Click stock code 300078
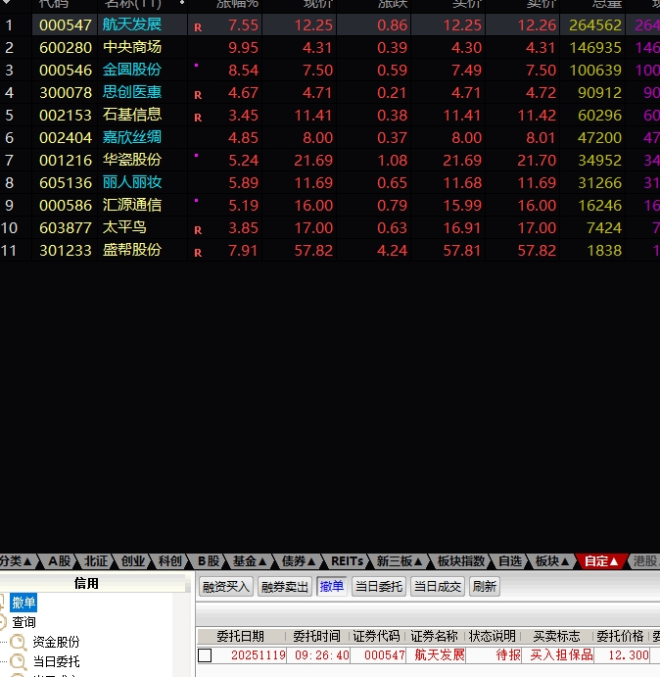The image size is (660, 677). tap(66, 92)
